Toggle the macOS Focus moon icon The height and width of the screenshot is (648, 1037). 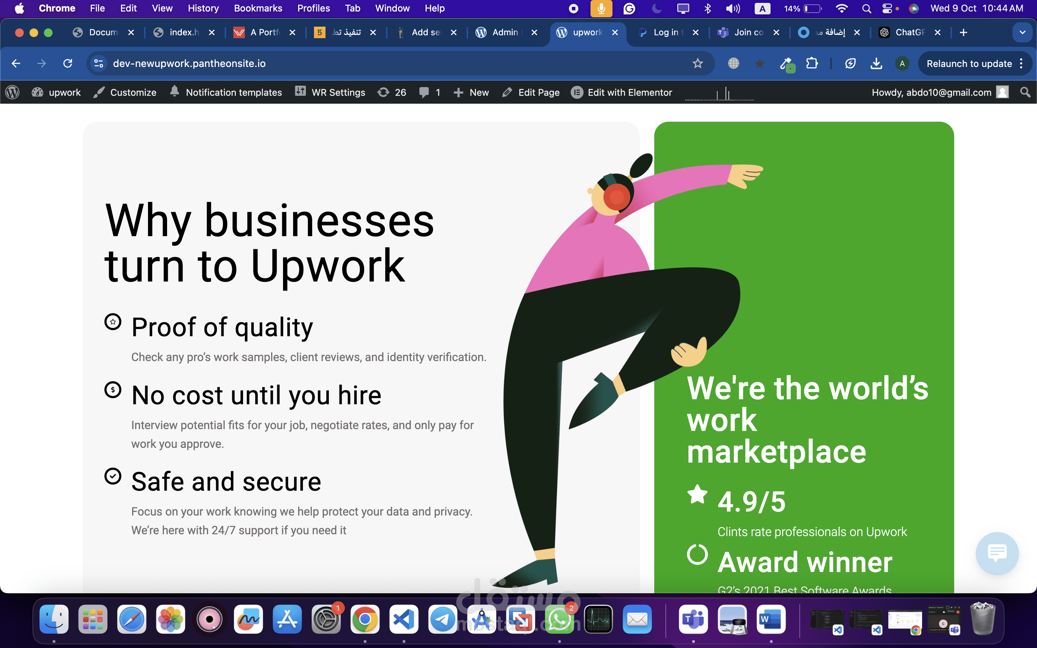(656, 8)
